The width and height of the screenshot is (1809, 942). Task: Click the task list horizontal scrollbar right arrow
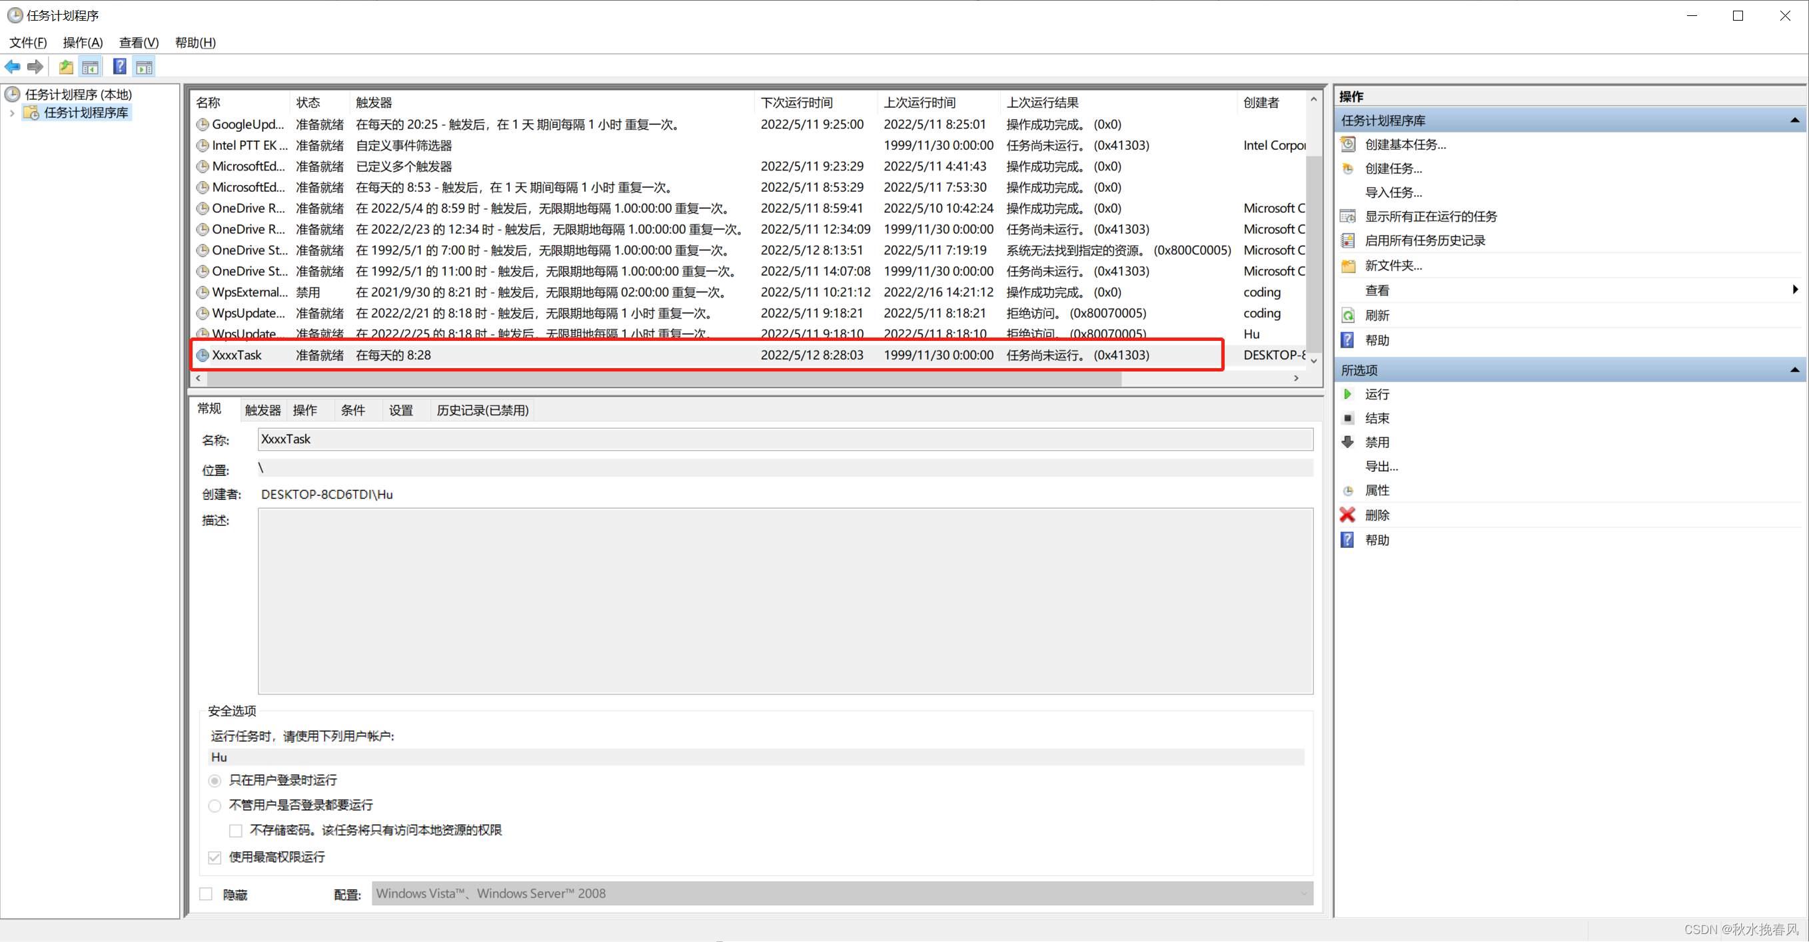pyautogui.click(x=1297, y=378)
